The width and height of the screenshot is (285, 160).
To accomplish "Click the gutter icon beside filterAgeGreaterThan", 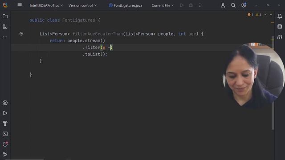I will point(21,34).
